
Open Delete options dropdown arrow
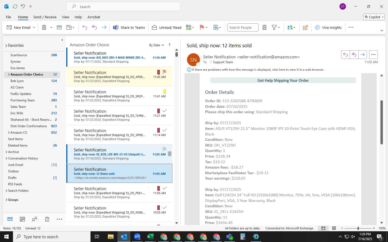(51, 28)
